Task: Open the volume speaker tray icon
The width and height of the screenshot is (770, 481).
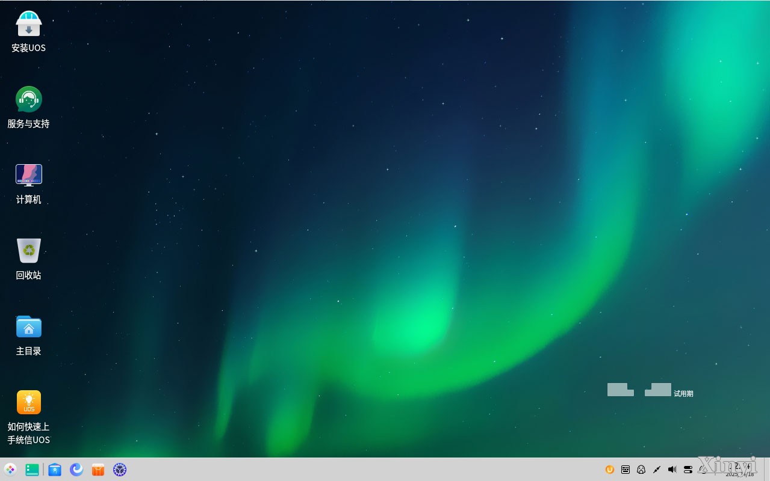Action: [672, 470]
